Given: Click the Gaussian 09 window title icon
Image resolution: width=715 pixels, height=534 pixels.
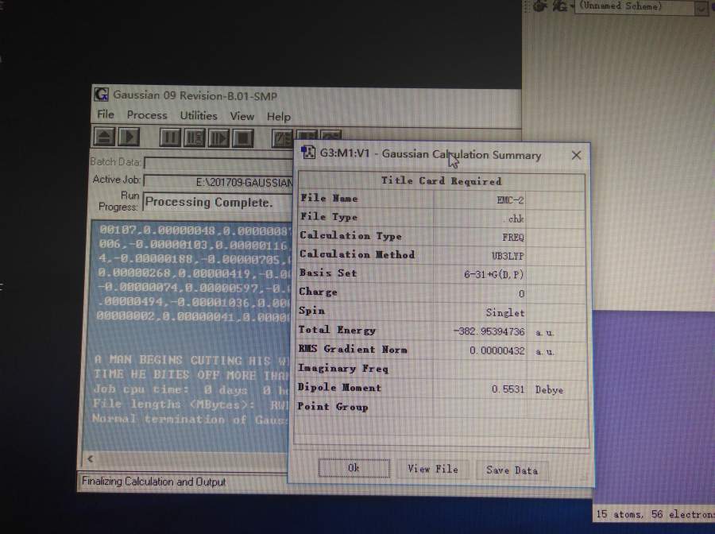Looking at the screenshot, I should [x=101, y=95].
